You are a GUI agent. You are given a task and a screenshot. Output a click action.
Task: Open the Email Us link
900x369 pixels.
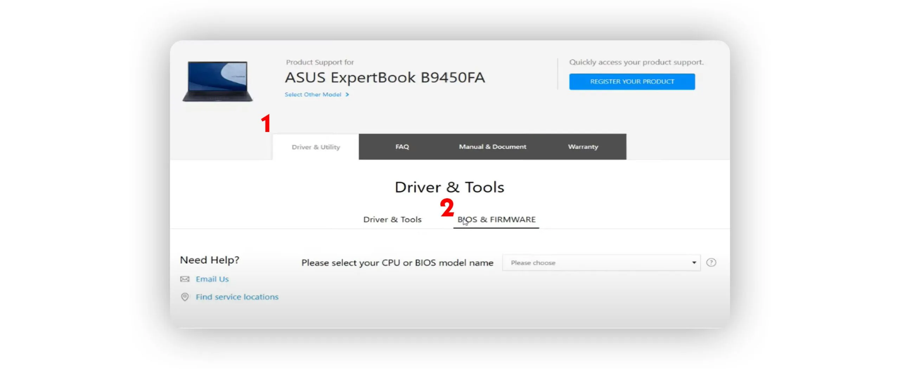click(x=212, y=279)
